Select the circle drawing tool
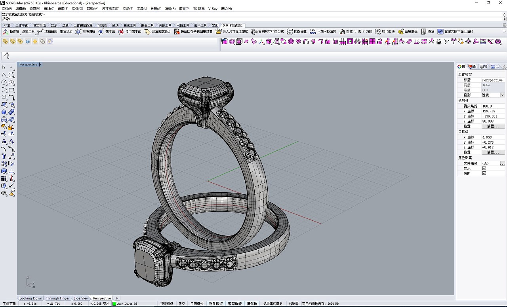 tap(4, 82)
